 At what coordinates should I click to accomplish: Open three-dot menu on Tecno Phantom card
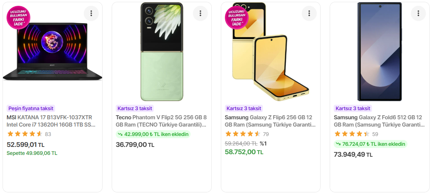point(200,13)
